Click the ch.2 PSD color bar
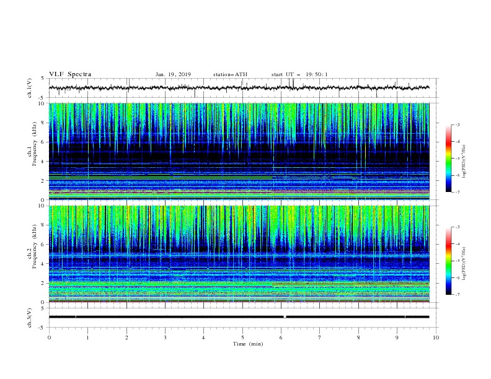Image resolution: width=491 pixels, height=379 pixels. pos(449,261)
